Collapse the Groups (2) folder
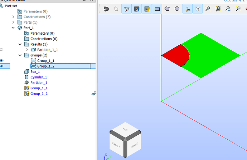 click(20, 55)
